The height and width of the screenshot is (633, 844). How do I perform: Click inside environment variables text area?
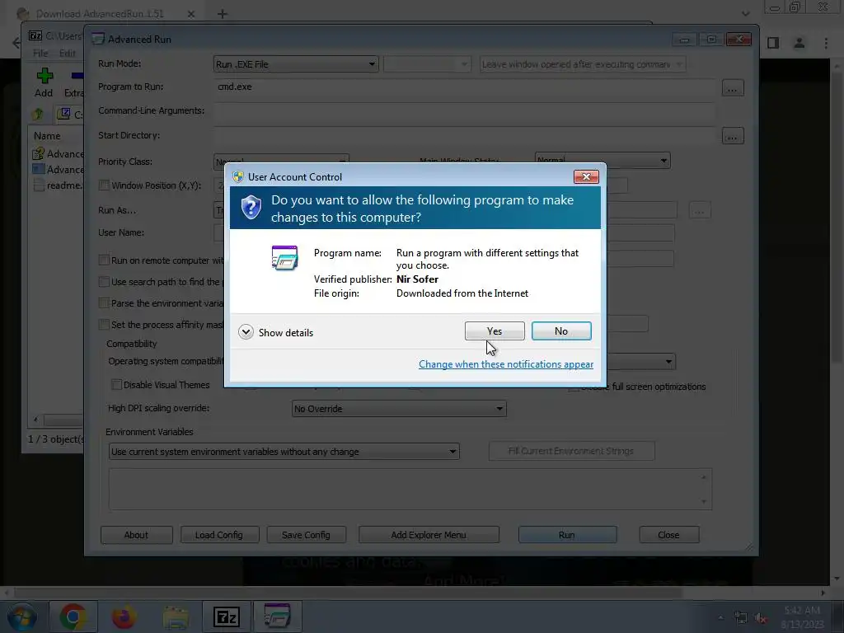[x=410, y=489]
